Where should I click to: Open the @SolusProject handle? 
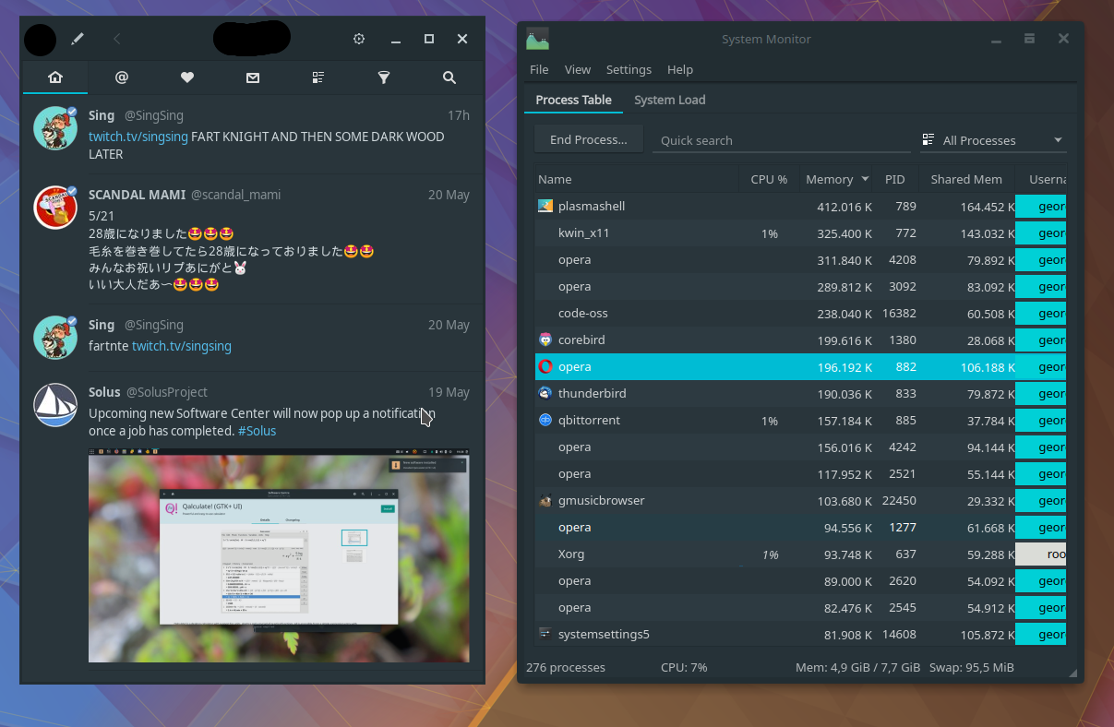click(167, 392)
